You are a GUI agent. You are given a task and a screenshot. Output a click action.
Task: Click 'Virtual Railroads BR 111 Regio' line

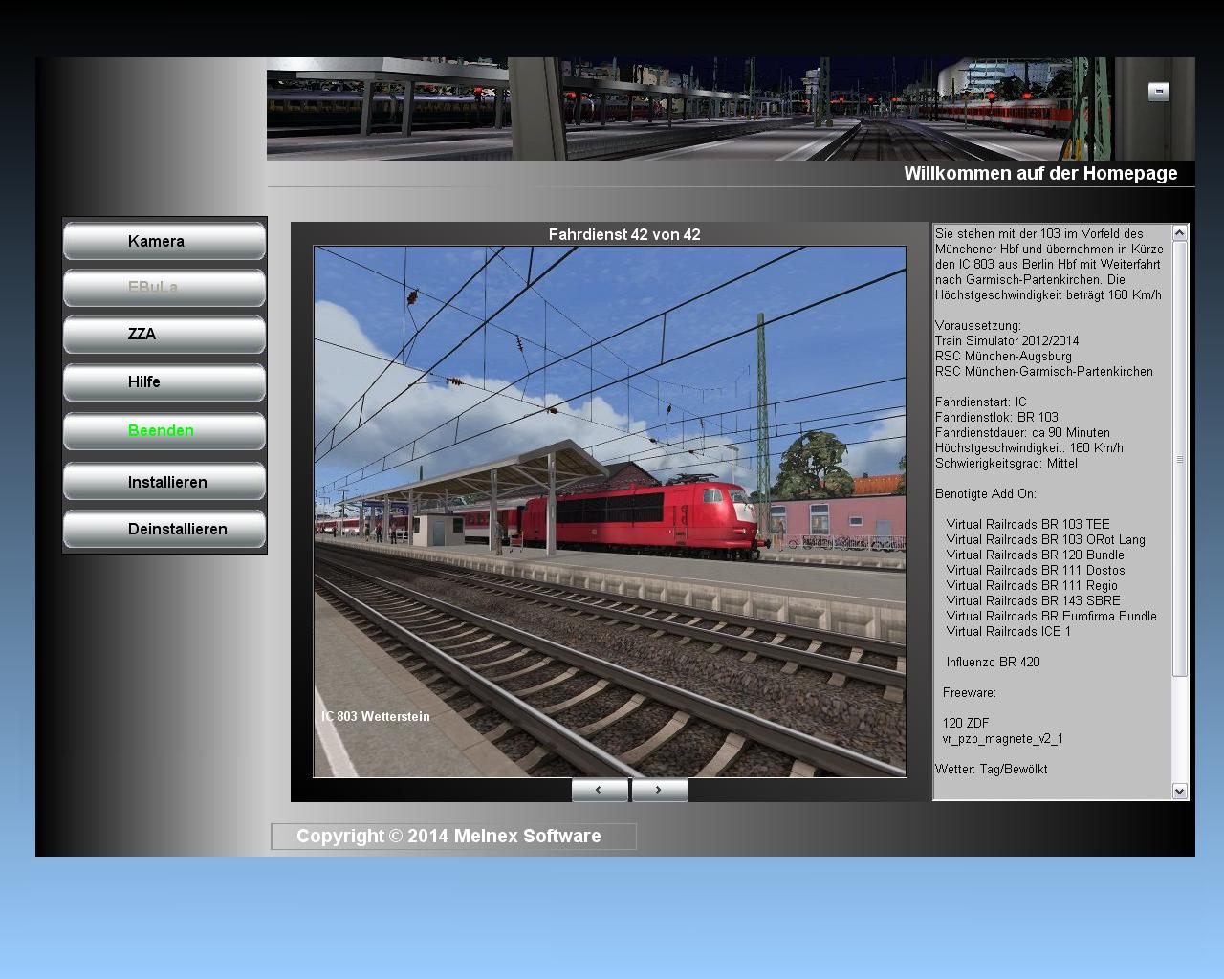tap(1032, 585)
